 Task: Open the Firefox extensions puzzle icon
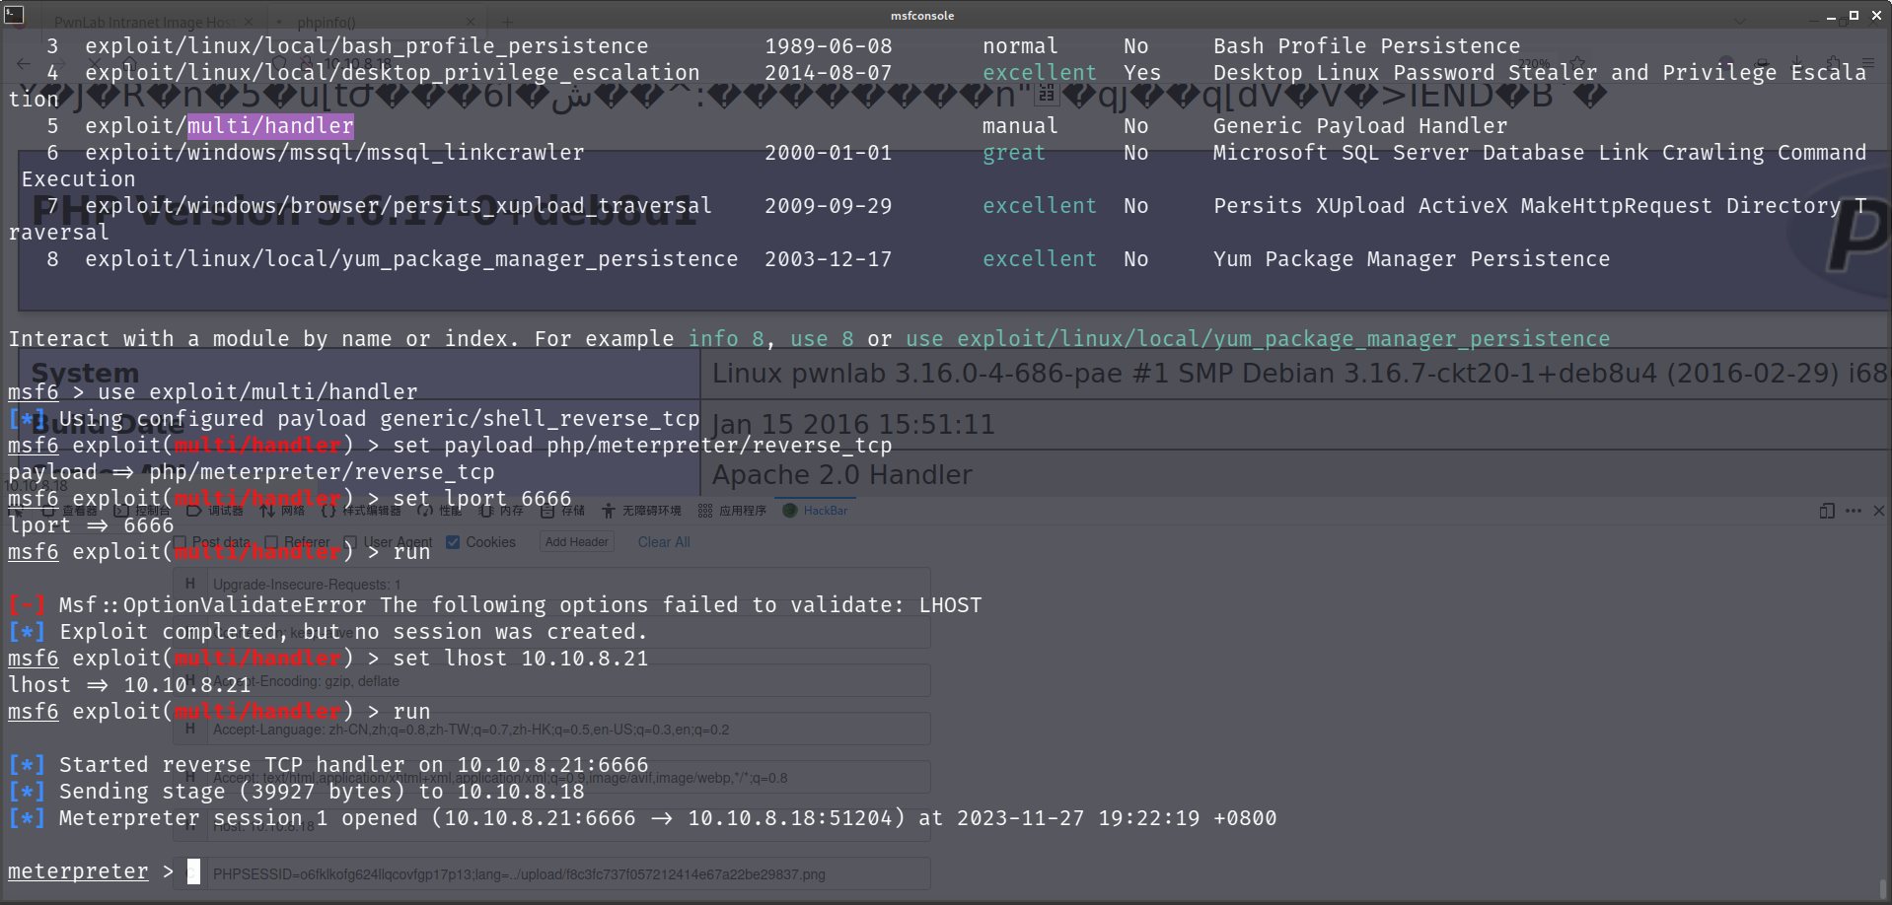[x=1833, y=62]
